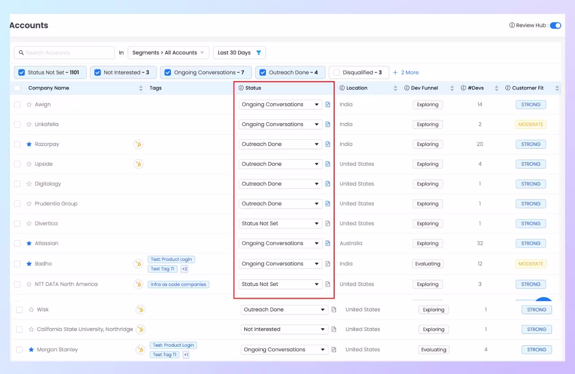Viewport: 575px width, 374px height.
Task: Uncheck the Ongoing Conversations filter
Action: 168,72
